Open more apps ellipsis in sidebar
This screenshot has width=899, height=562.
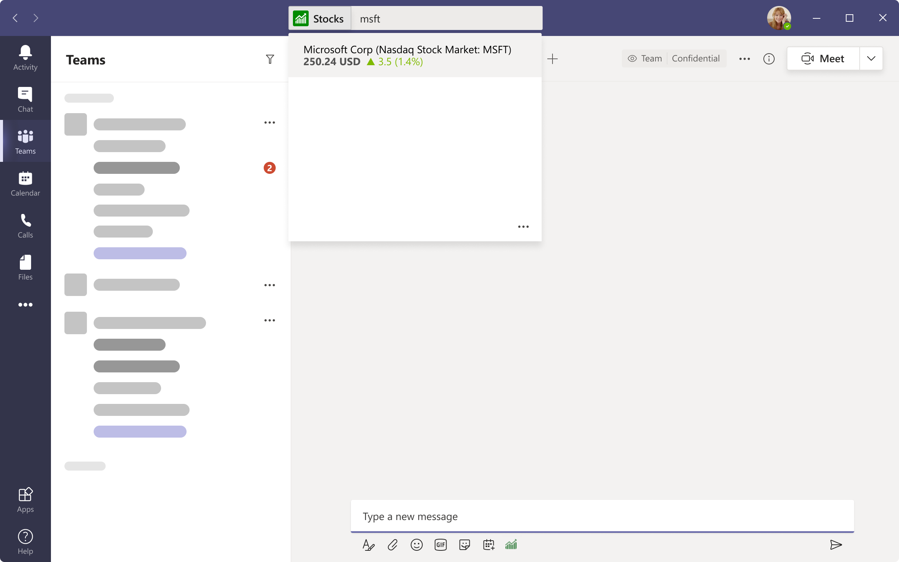(25, 305)
